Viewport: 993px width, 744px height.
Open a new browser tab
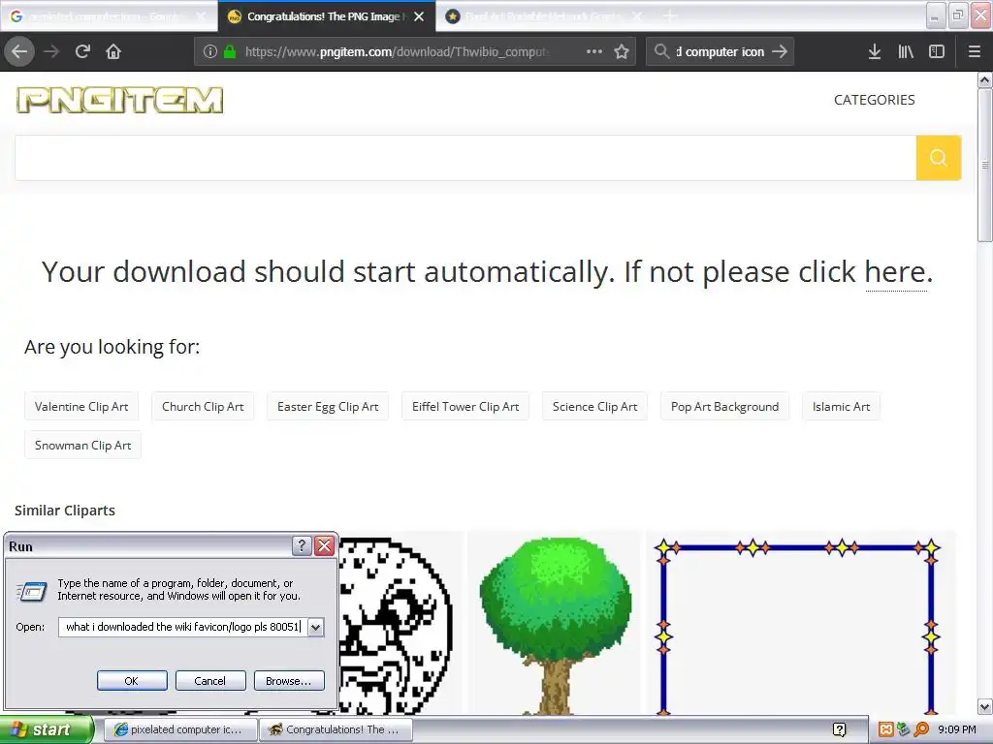pos(670,16)
